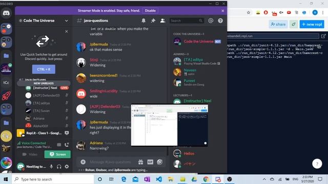Open Code the Universe bot member
The width and height of the screenshot is (328, 184).
click(x=197, y=41)
